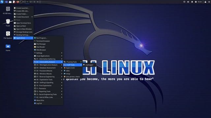Image resolution: width=211 pixels, height=118 pixels.
Task: Choose Open in New Window
Action: click(23, 29)
